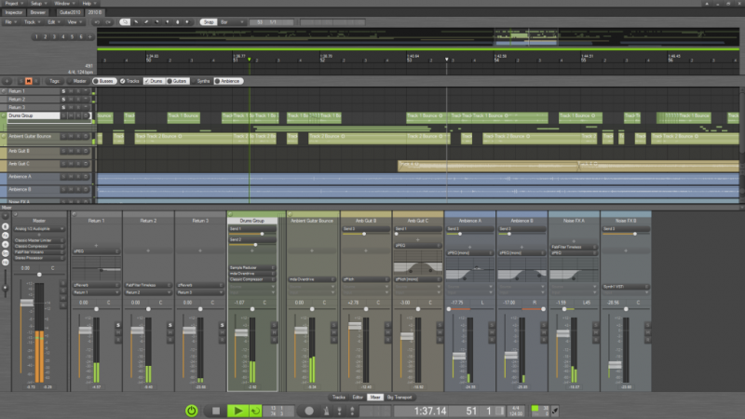This screenshot has width=745, height=419.
Task: Select the highlighted select tool in toolbar
Action: tap(125, 21)
